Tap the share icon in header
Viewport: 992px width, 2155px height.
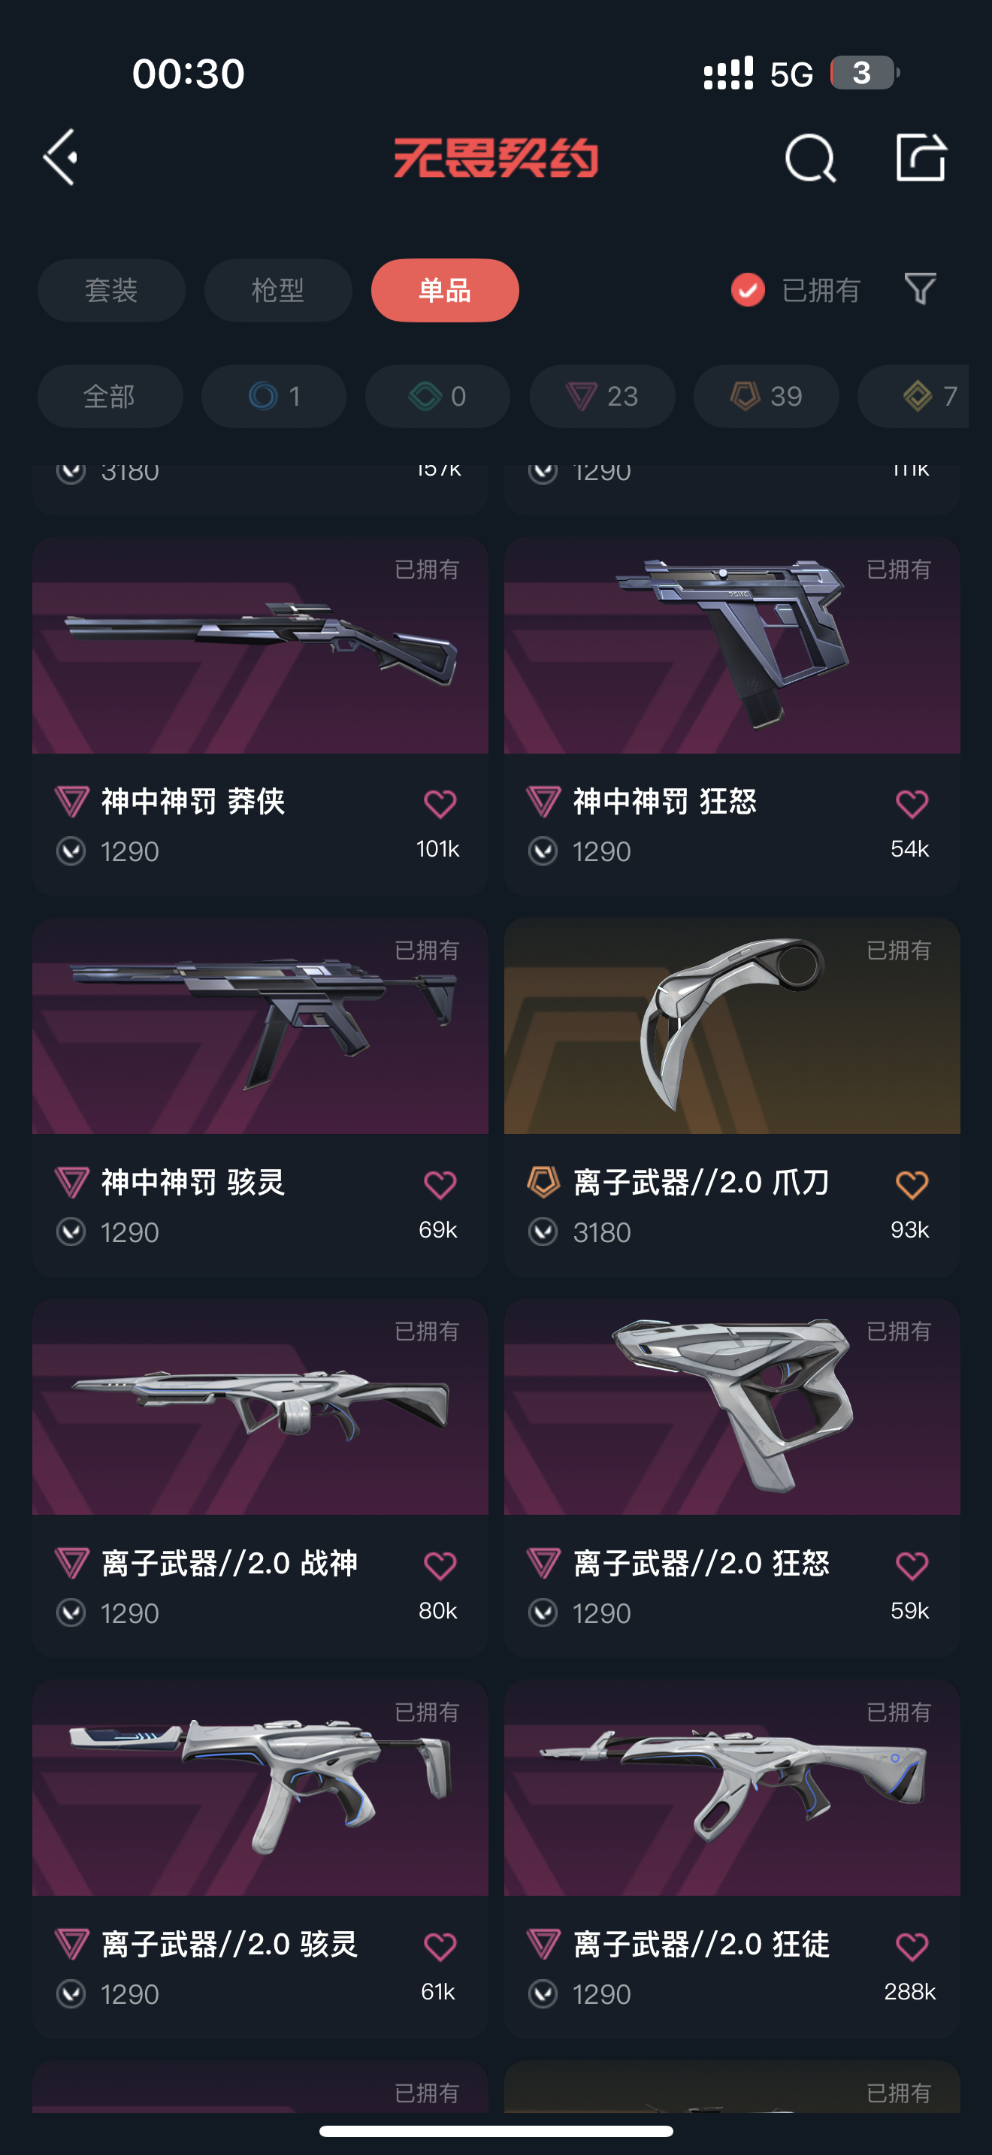click(x=920, y=156)
